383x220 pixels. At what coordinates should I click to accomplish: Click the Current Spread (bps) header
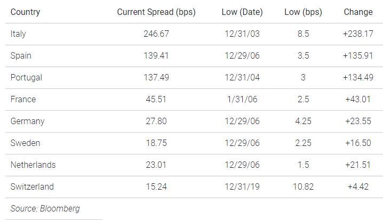156,12
